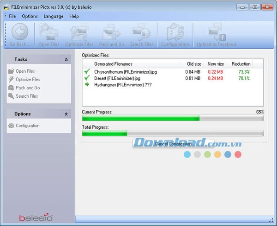Viewport: 277px width, 226px height.
Task: Click the application icon in the title bar
Action: [x=6, y=7]
